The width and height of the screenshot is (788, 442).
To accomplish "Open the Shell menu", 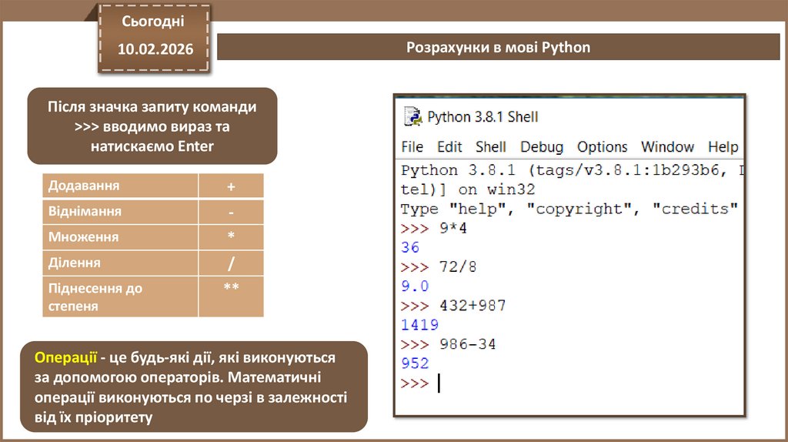I will [x=491, y=147].
